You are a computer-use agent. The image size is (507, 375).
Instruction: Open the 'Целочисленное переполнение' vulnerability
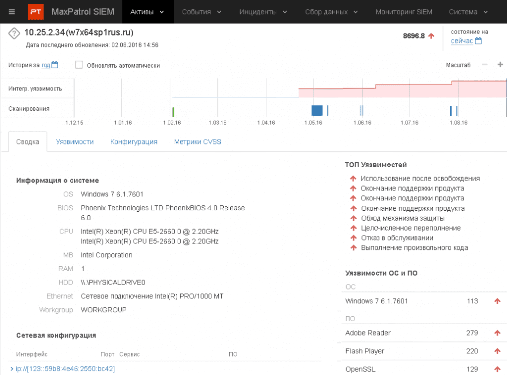pos(410,228)
